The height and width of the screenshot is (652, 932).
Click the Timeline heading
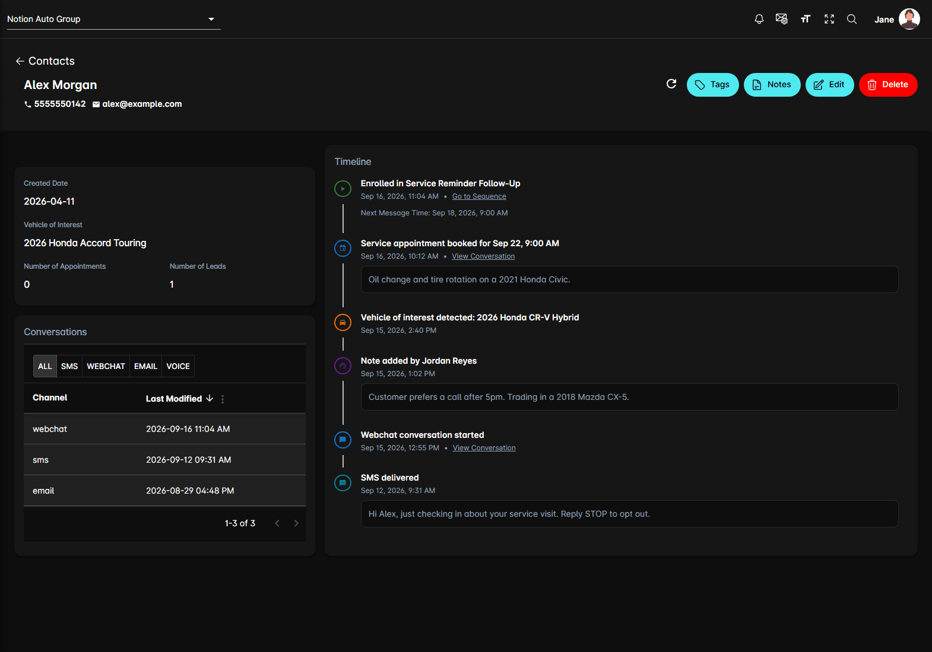click(x=353, y=161)
